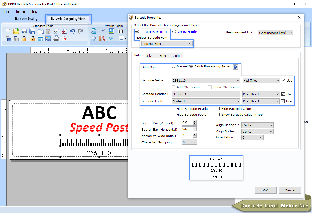Export label with red arrow page icon
The image size is (312, 213).
(x=64, y=39)
